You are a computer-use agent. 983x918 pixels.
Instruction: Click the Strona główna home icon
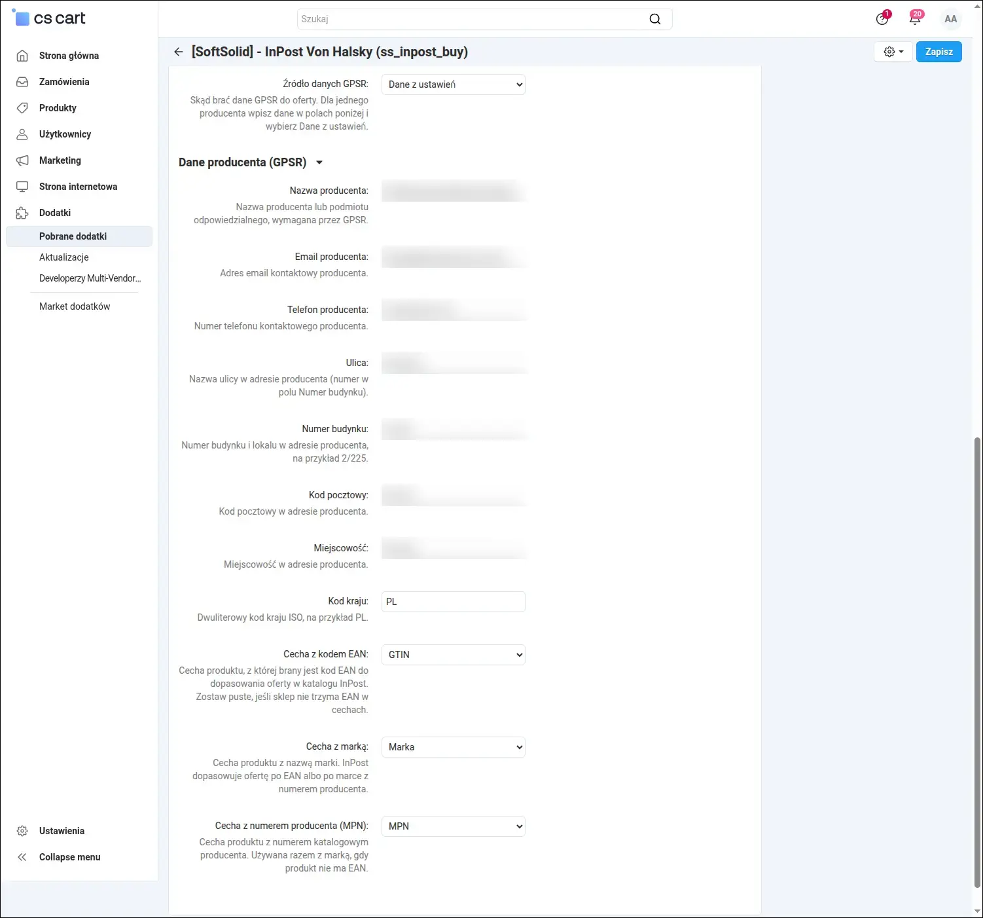(22, 56)
